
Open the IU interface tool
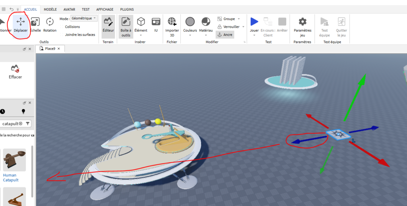156,25
